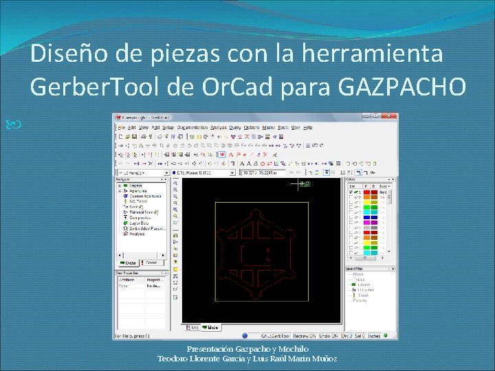Click the Save diskette icon in toolbar
The width and height of the screenshot is (495, 371).
[x=134, y=137]
